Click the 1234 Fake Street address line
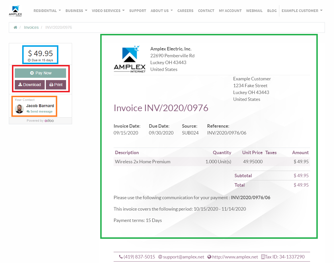Viewport: 334px width, 263px height. (250, 86)
